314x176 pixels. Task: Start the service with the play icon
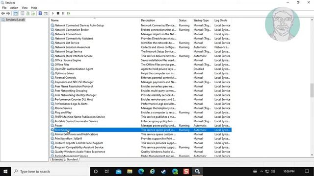pos(53,13)
